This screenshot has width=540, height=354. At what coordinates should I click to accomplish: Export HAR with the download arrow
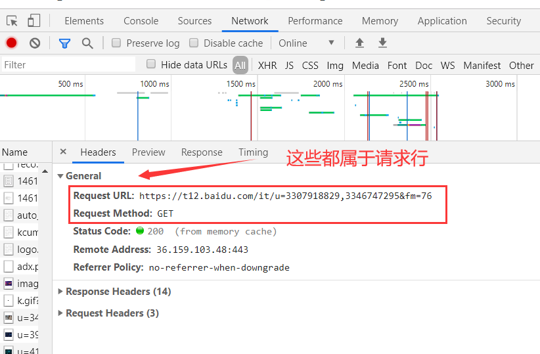(382, 43)
